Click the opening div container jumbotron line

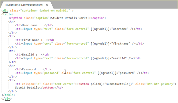[x=37, y=11]
